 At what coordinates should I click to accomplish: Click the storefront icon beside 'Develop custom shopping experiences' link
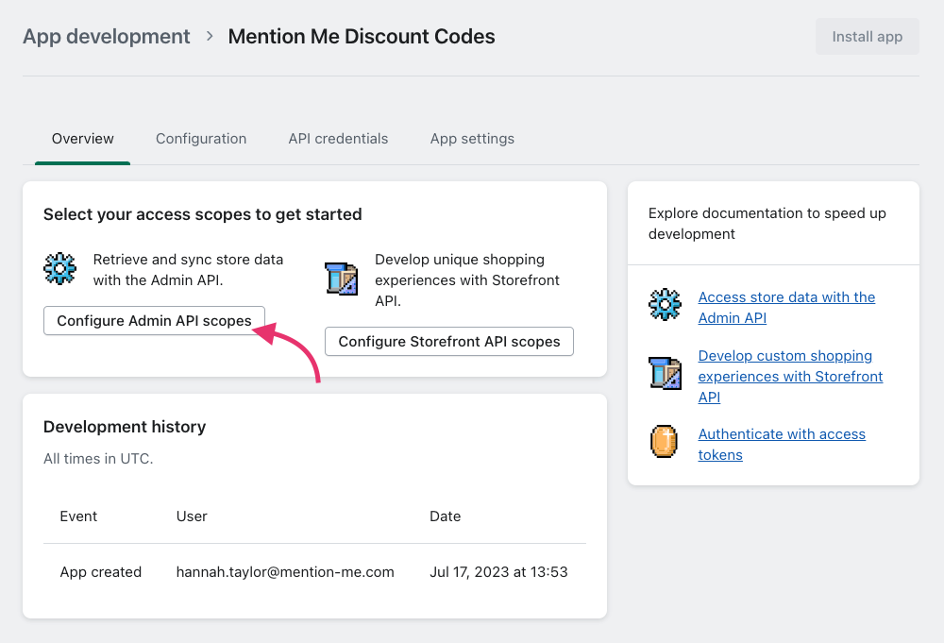click(x=665, y=373)
